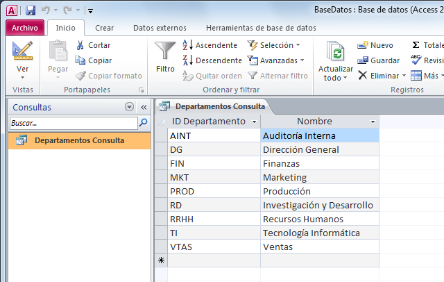The image size is (444, 282).
Task: Switch to the Inicio ribbon tab
Action: (66, 28)
